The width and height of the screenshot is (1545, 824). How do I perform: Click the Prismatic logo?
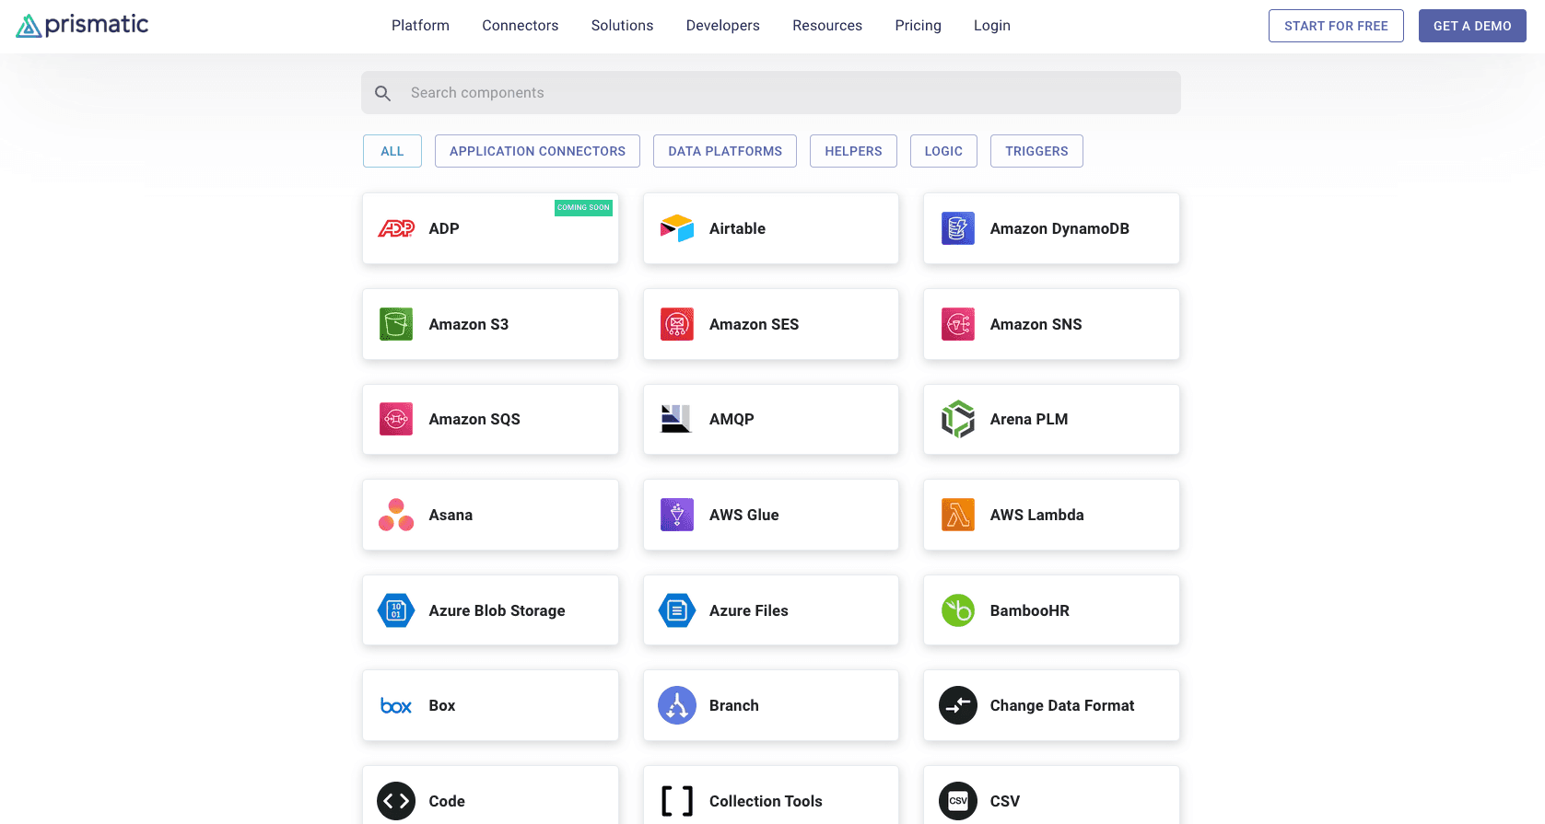[x=82, y=25]
